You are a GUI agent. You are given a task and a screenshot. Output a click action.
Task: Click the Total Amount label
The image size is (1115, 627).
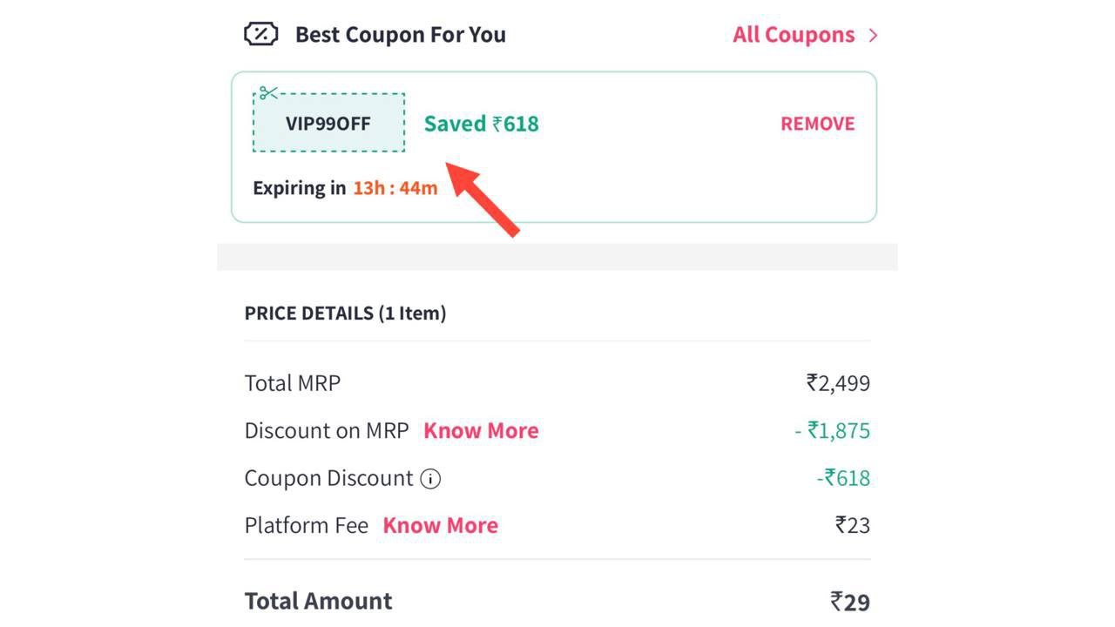coord(318,602)
